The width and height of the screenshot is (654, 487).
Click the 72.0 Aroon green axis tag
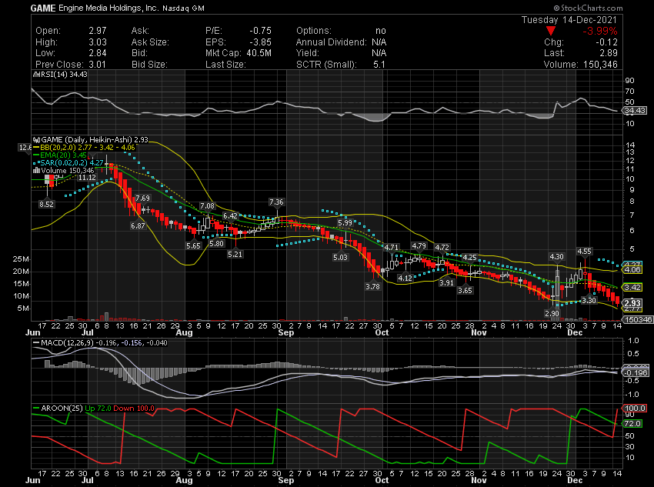pos(632,424)
